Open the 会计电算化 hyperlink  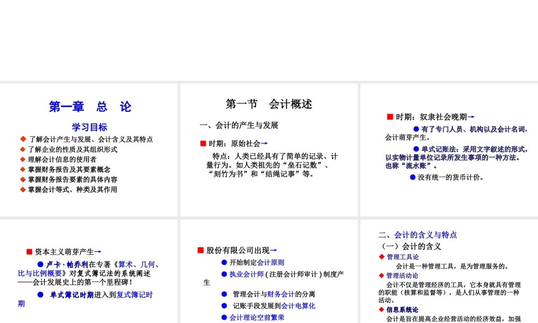click(299, 306)
